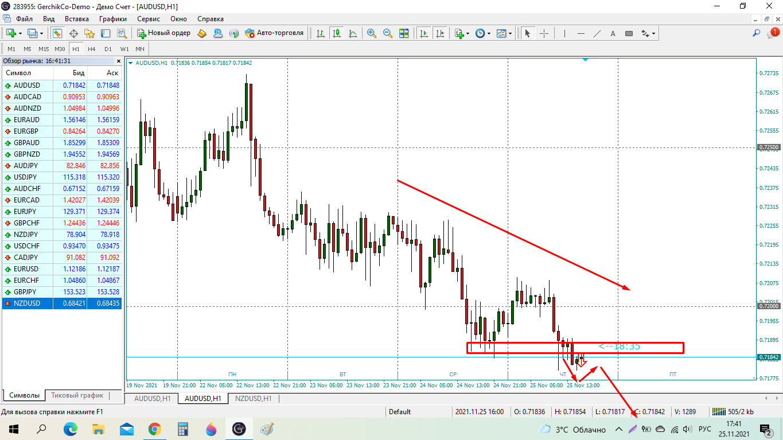Enable Авто-торговля button
The height and width of the screenshot is (440, 783).
(274, 33)
